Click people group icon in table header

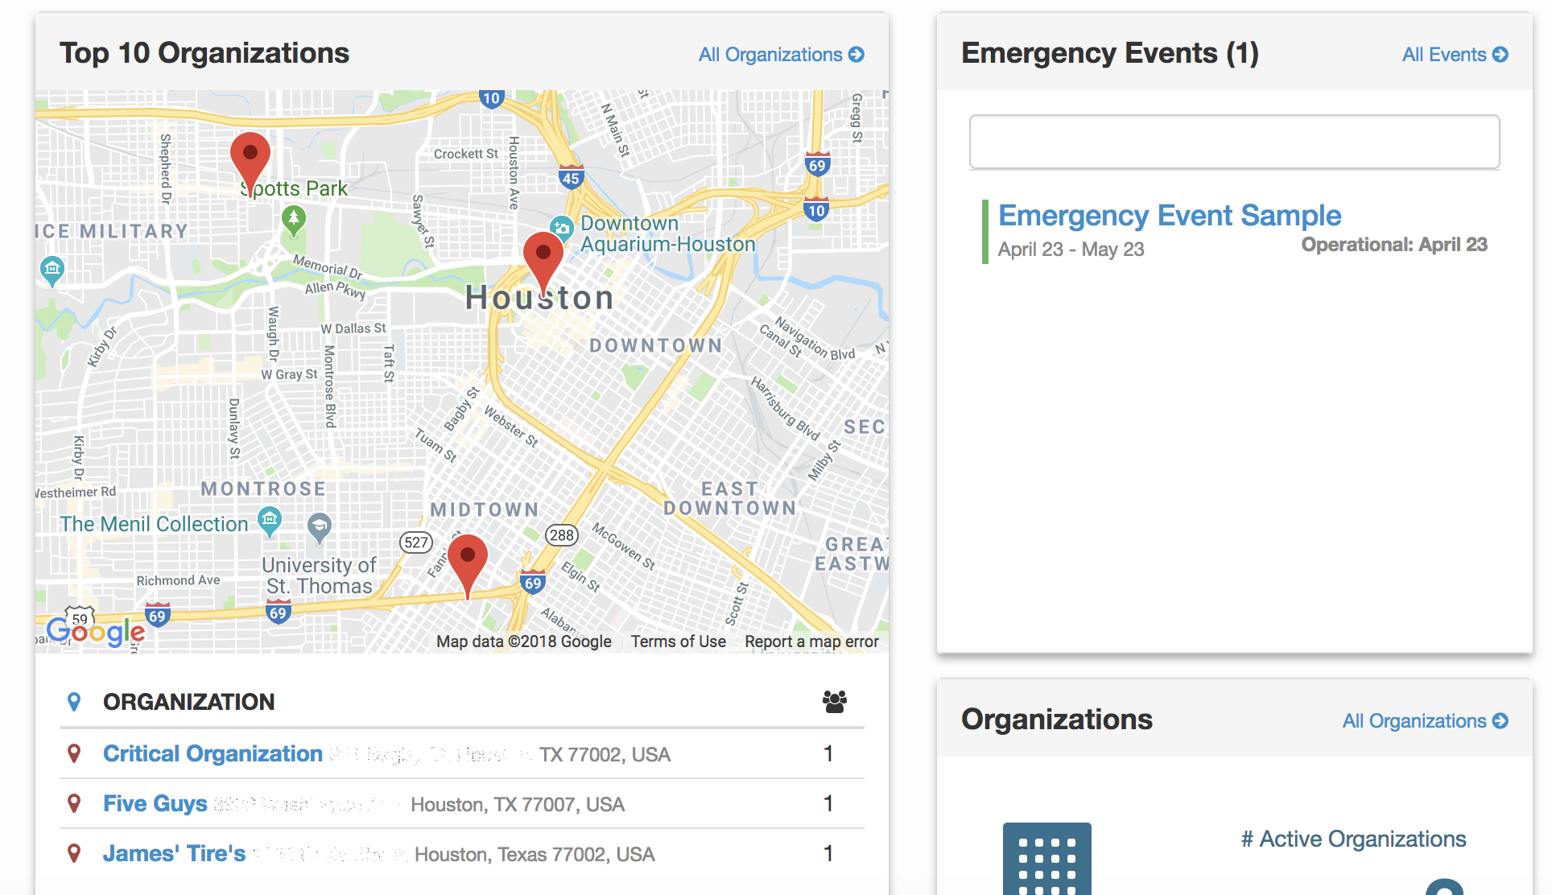pyautogui.click(x=835, y=702)
